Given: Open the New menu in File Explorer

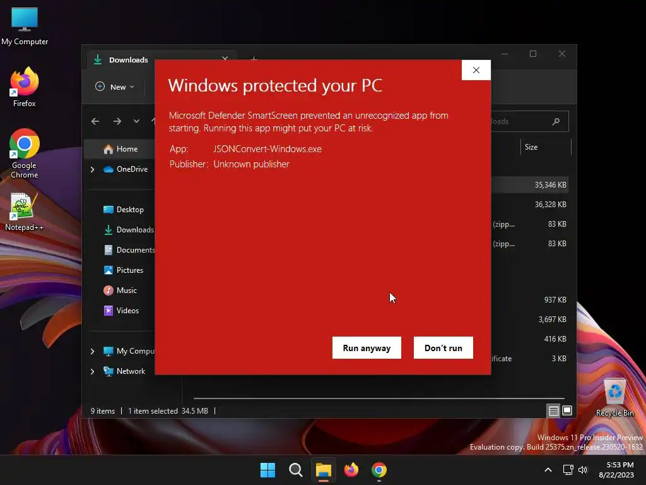Looking at the screenshot, I should 115,87.
